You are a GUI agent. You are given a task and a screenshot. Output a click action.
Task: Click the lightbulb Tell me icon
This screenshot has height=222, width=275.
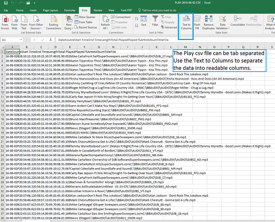coord(140,10)
